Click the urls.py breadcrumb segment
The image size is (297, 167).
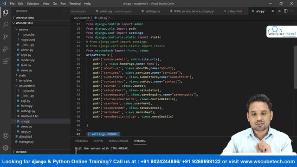coord(103,18)
